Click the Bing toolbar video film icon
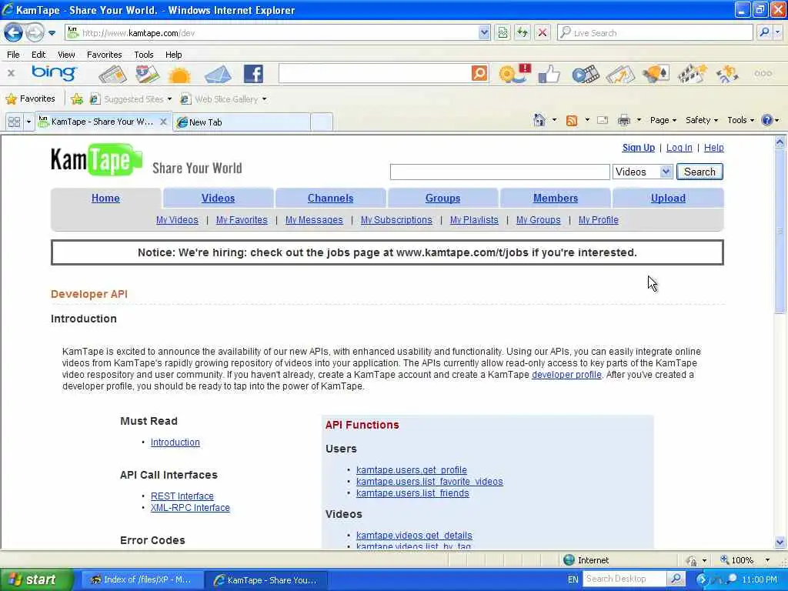This screenshot has height=591, width=788. pos(586,74)
